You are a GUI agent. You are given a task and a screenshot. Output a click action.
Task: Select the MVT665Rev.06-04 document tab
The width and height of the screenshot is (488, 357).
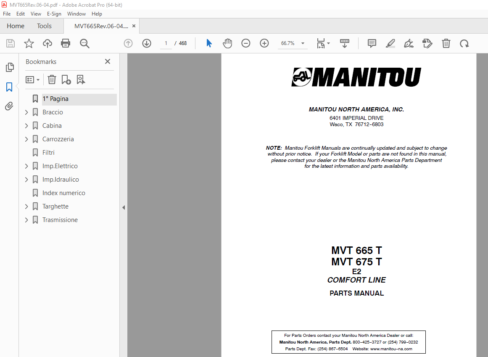[x=101, y=26]
